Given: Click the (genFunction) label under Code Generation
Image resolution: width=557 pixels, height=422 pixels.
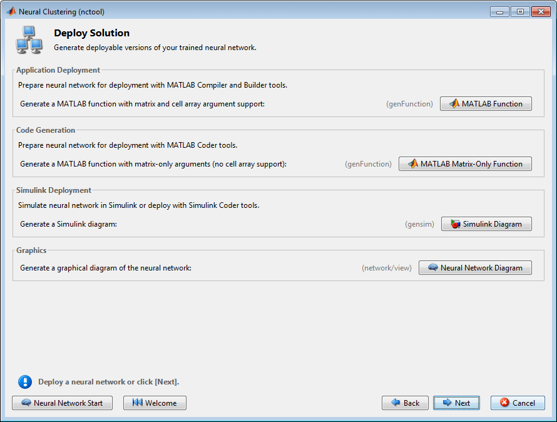Looking at the screenshot, I should (368, 164).
